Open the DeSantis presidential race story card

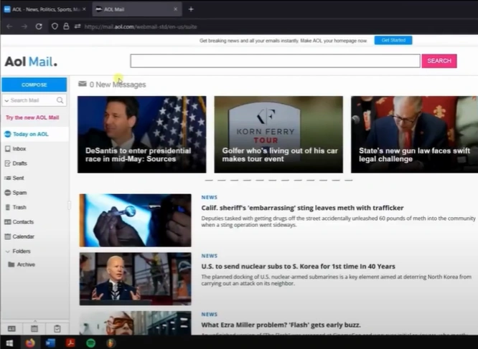tap(142, 135)
